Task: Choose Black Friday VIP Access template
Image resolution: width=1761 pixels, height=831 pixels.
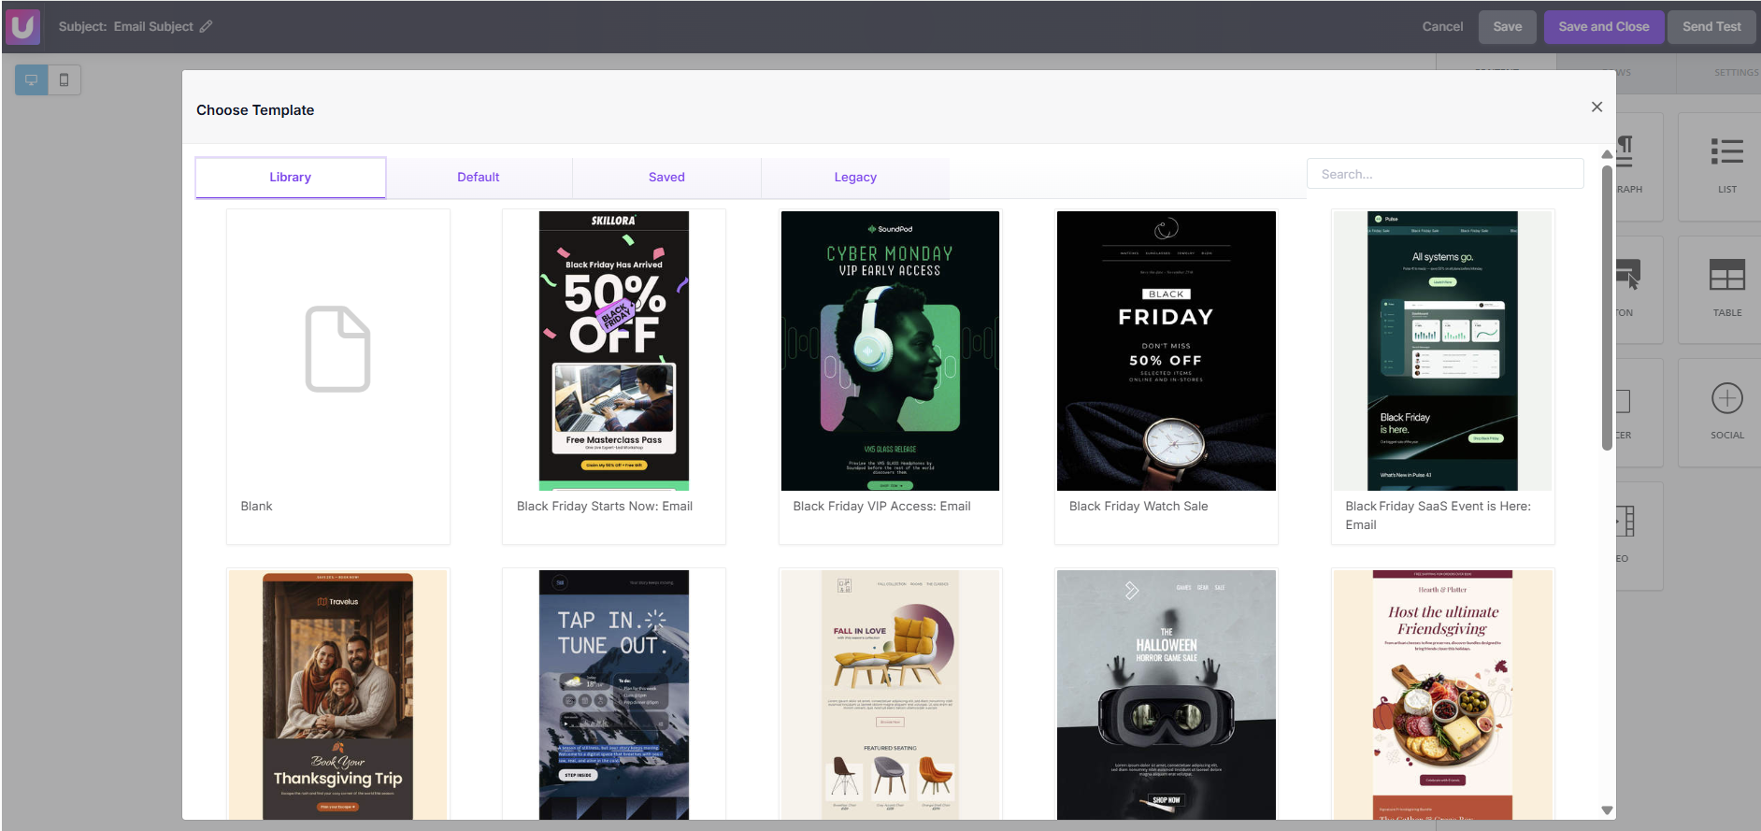Action: point(891,377)
